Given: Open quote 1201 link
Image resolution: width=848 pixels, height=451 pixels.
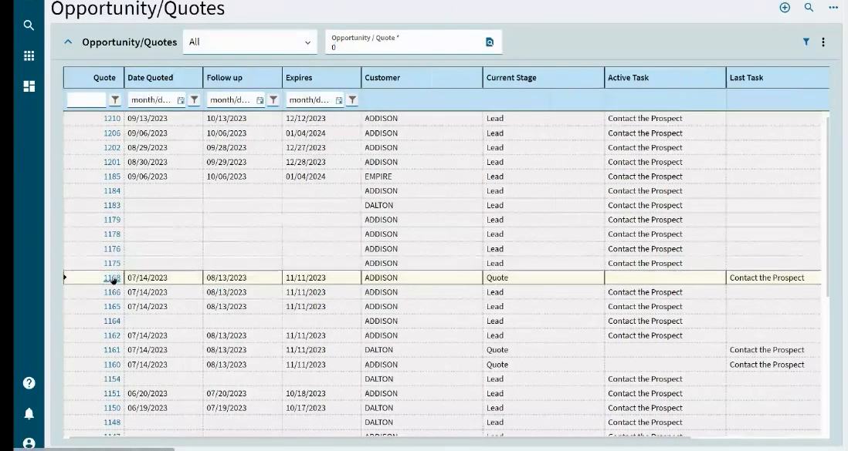Looking at the screenshot, I should point(112,162).
